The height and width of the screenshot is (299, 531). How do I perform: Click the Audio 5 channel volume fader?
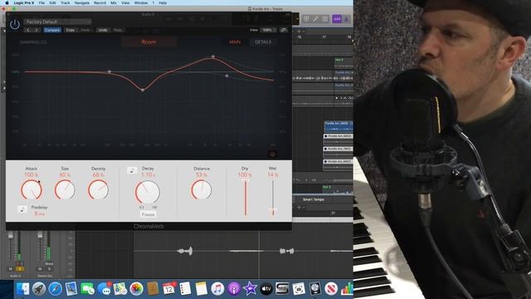point(11,235)
